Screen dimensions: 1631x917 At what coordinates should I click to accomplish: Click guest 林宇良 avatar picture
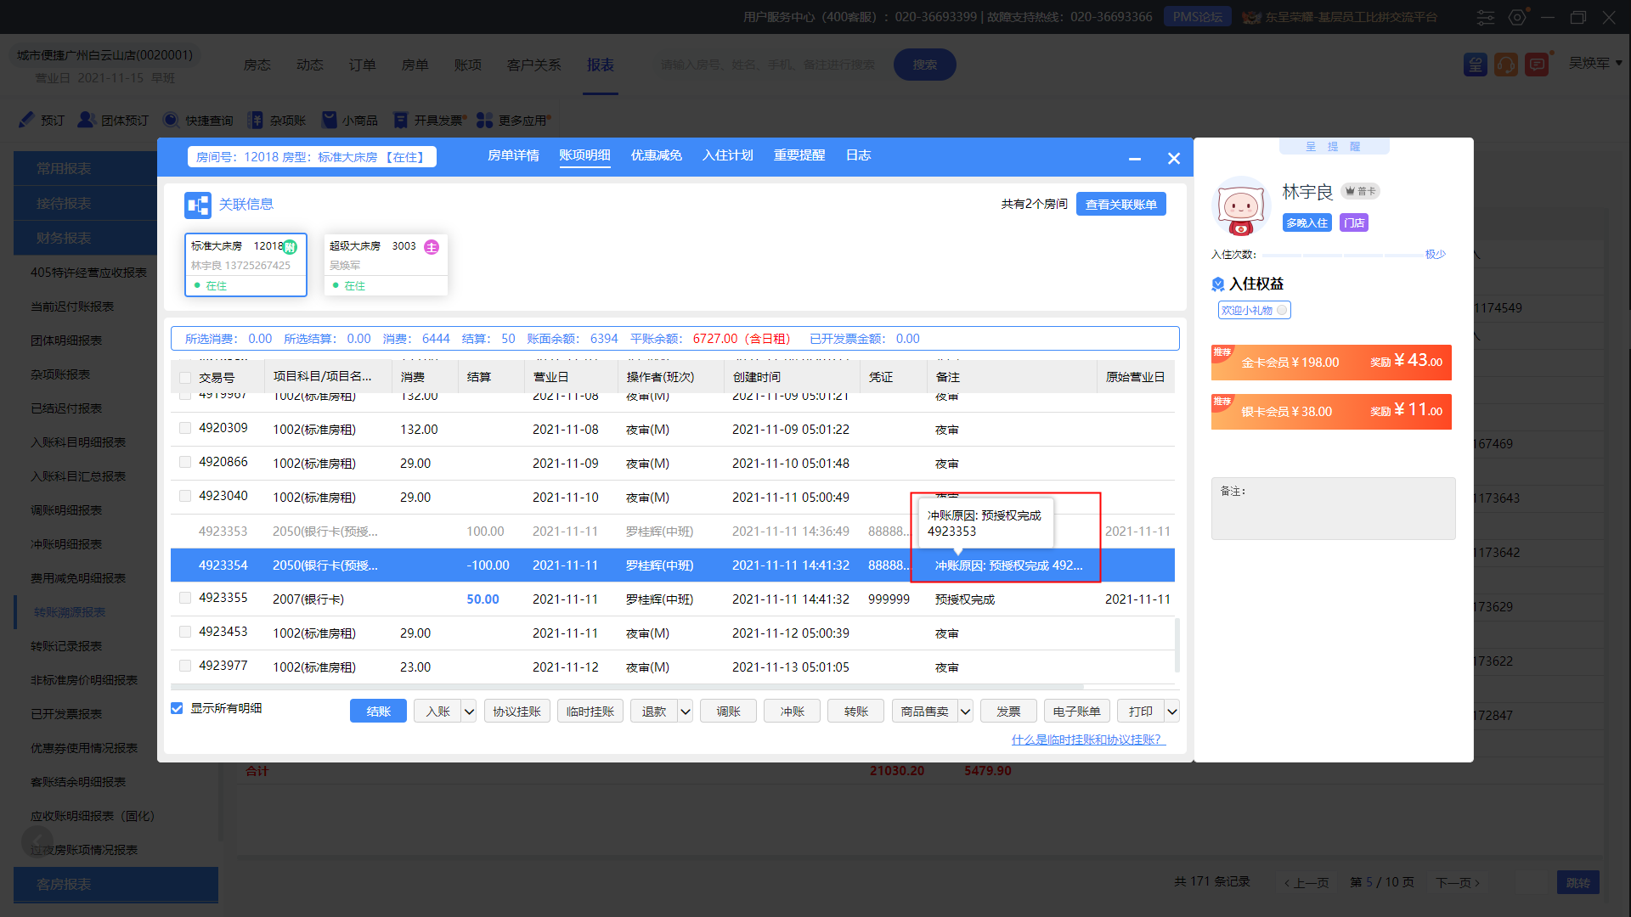click(x=1241, y=206)
